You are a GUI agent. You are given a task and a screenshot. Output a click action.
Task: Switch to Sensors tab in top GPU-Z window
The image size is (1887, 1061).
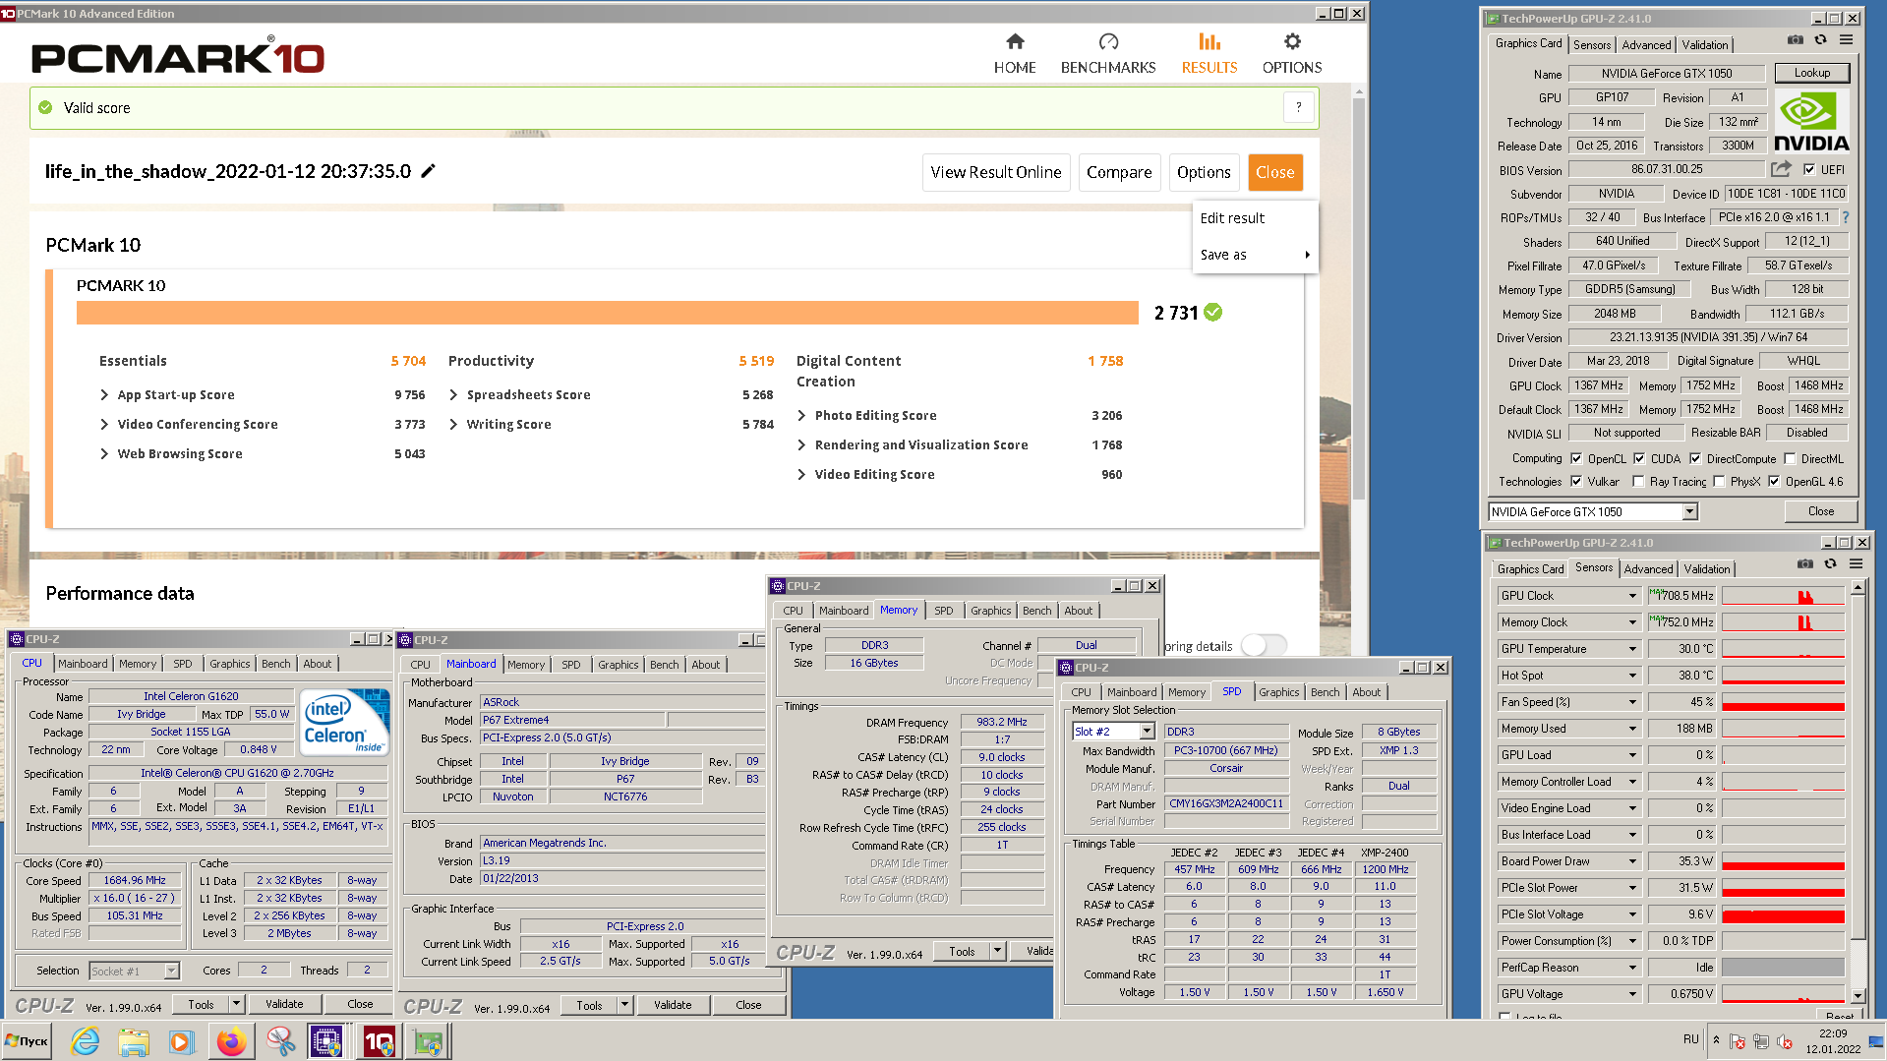tap(1591, 44)
